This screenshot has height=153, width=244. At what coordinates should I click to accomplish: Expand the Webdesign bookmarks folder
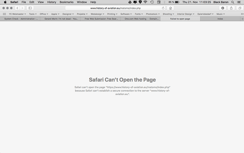(97, 14)
